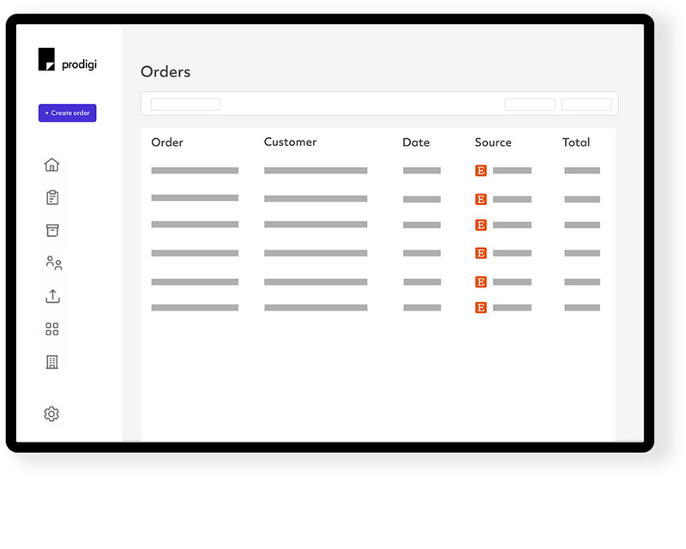
Task: Open the Customers people icon
Action: (x=51, y=262)
